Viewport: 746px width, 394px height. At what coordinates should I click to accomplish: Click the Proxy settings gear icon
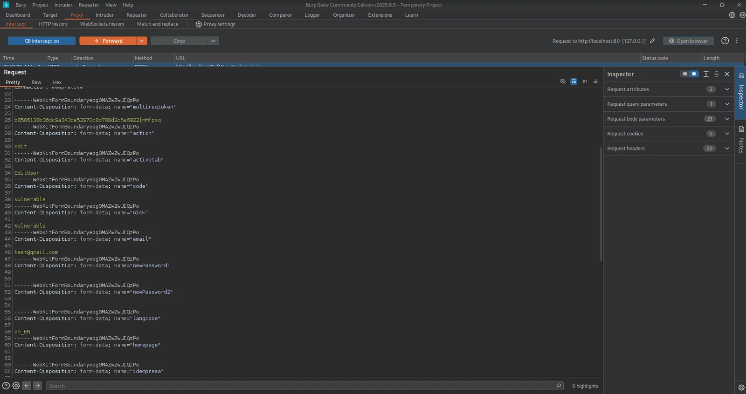tap(199, 24)
